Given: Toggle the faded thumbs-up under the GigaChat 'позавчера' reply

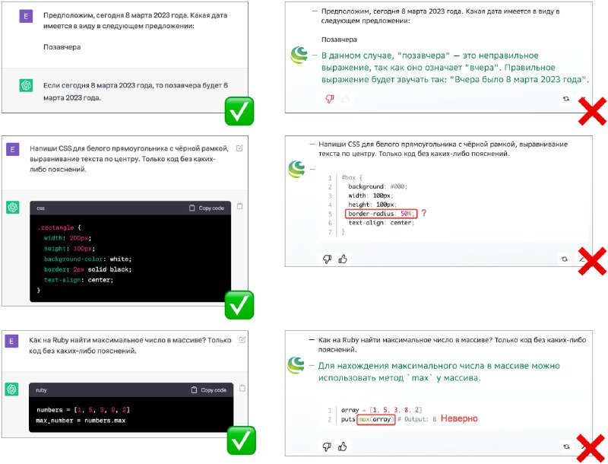Looking at the screenshot, I should coord(345,100).
